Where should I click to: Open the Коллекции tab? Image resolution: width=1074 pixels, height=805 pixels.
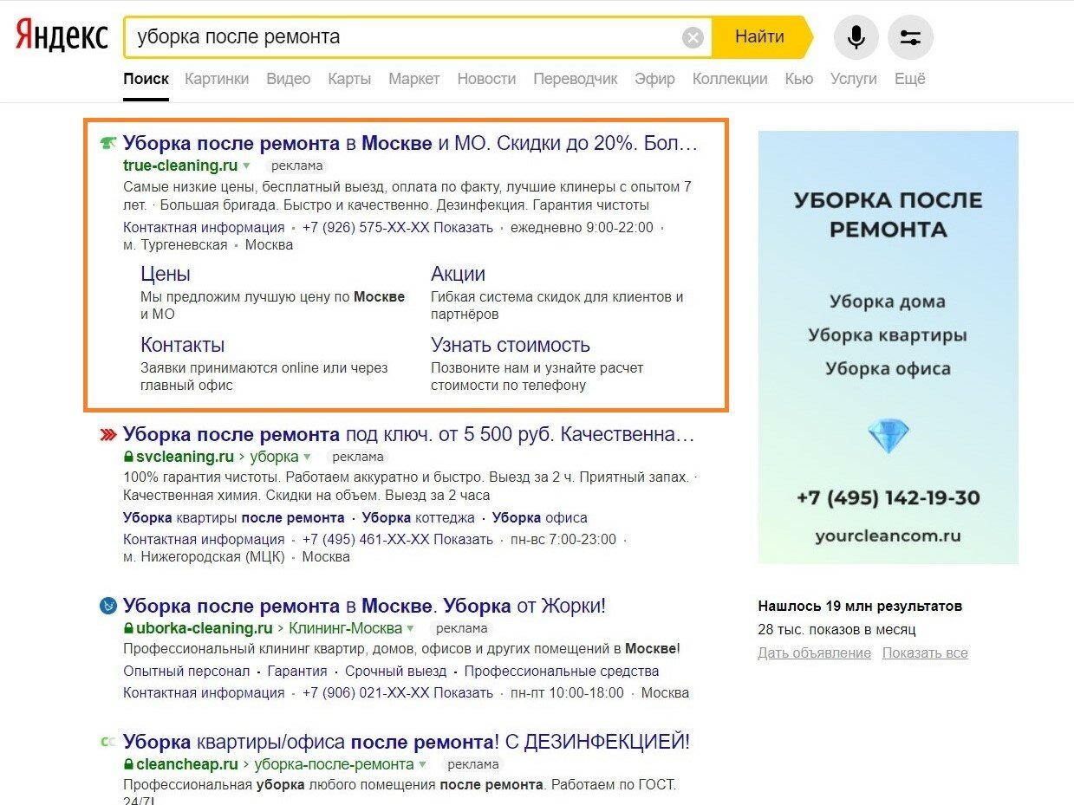[x=730, y=79]
